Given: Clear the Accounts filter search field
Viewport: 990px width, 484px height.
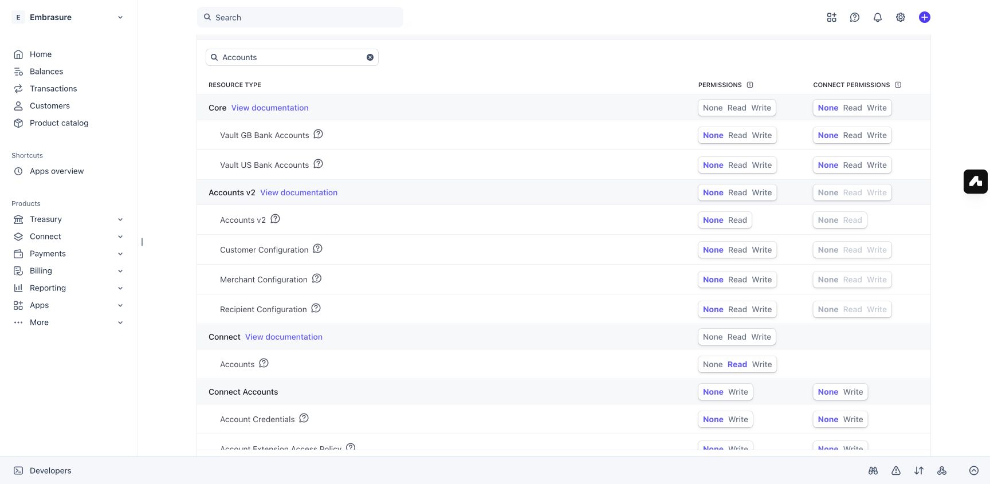Looking at the screenshot, I should [370, 57].
